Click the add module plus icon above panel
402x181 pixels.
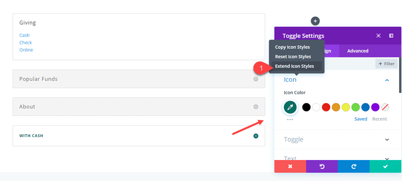point(315,21)
